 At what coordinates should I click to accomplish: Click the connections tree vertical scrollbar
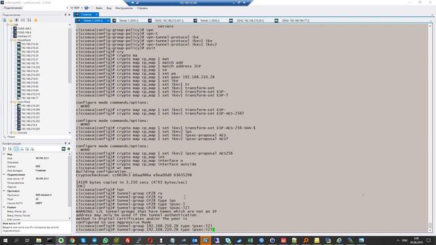69,79
